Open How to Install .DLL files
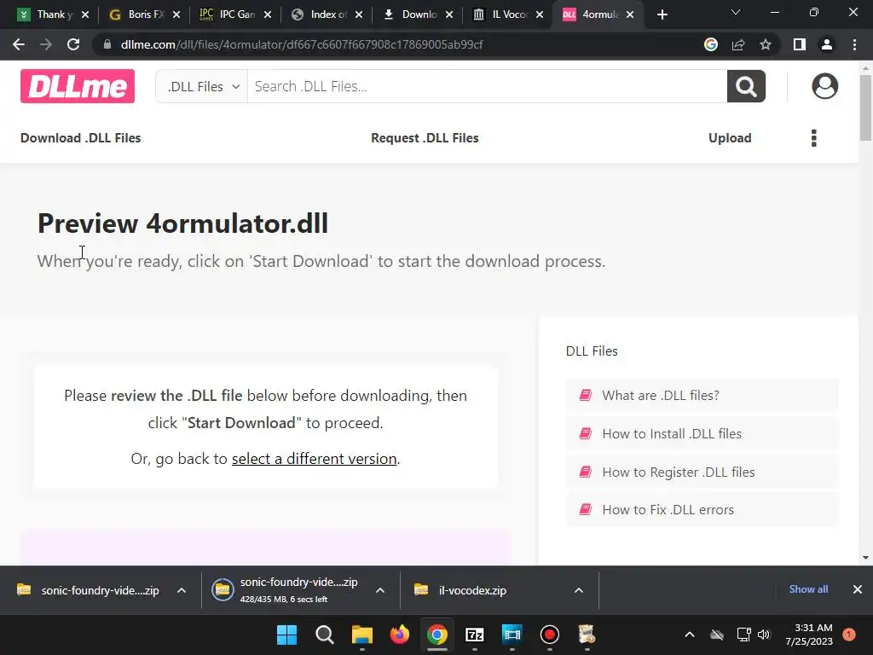873x655 pixels. pos(702,434)
